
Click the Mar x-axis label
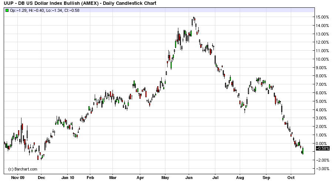(x=113, y=178)
